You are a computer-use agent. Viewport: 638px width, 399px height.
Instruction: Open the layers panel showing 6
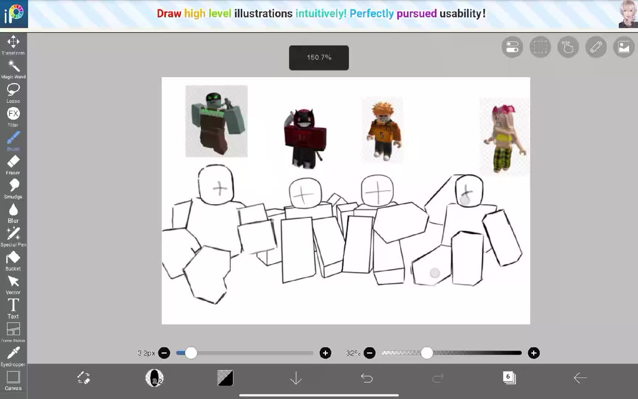click(x=509, y=378)
